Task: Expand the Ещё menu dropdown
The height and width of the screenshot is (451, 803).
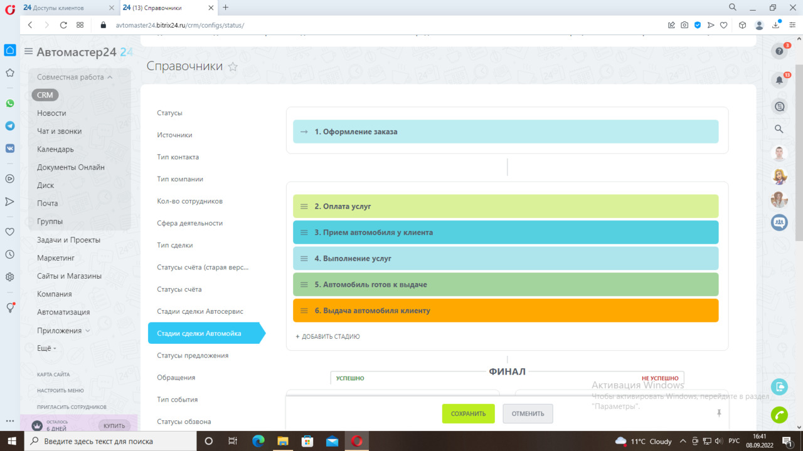Action: click(x=46, y=348)
